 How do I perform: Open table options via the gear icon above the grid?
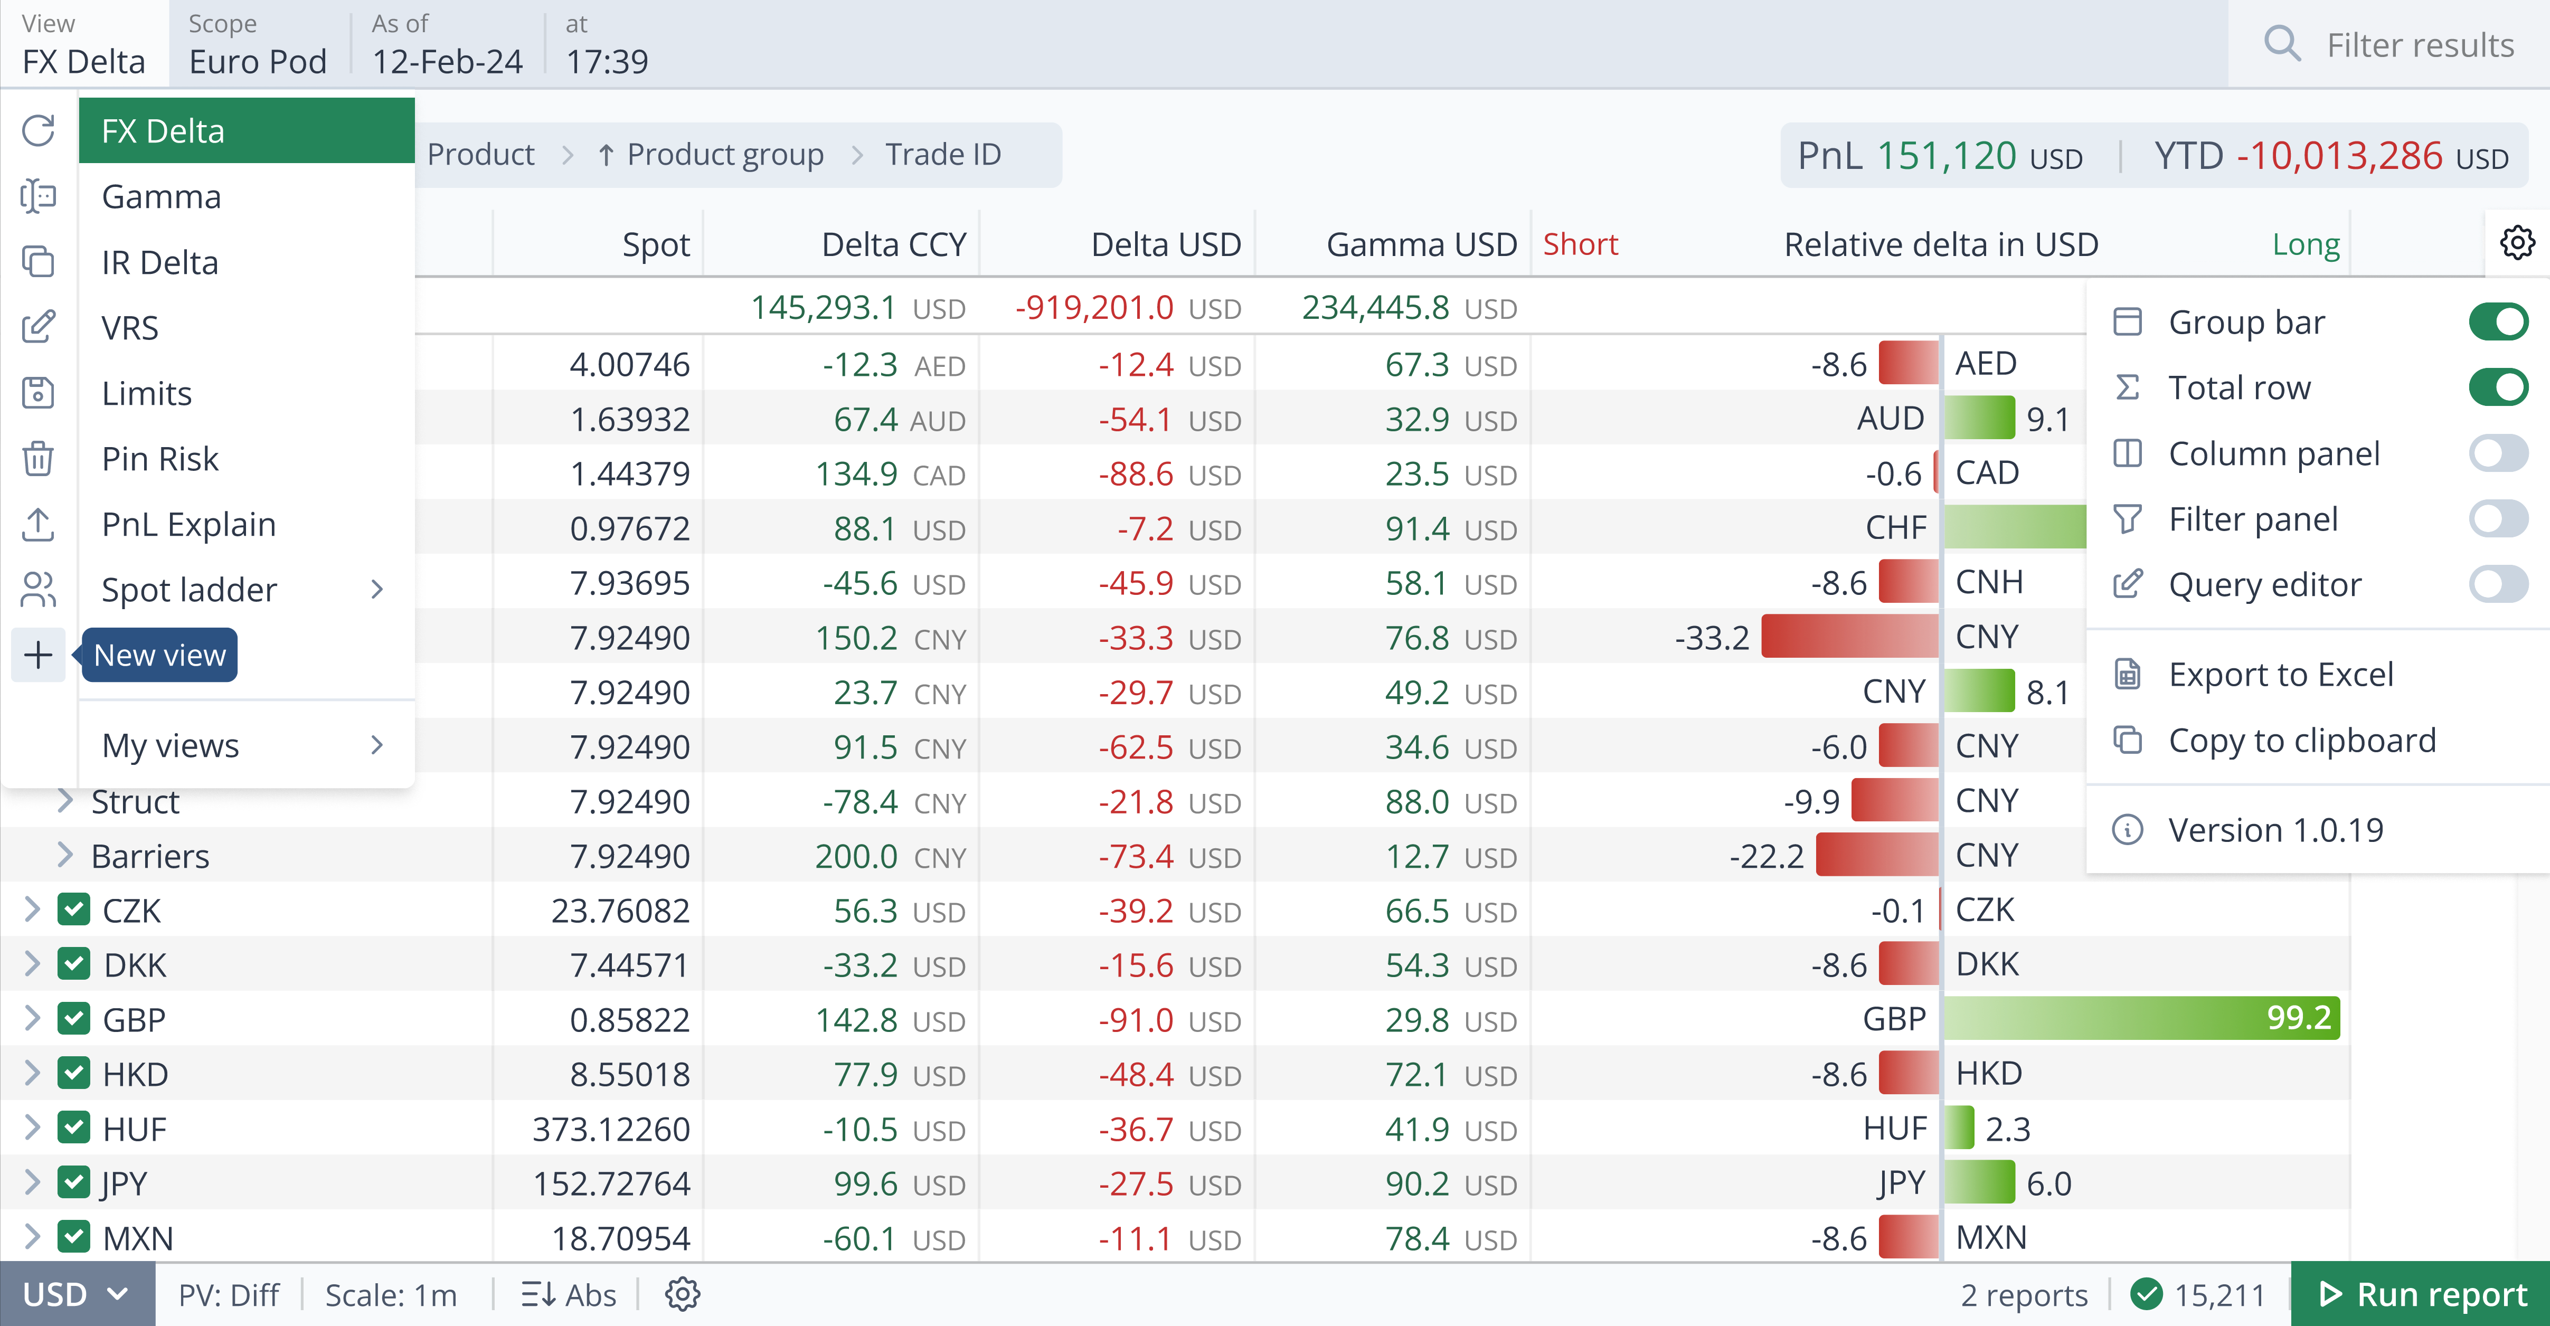click(2517, 242)
